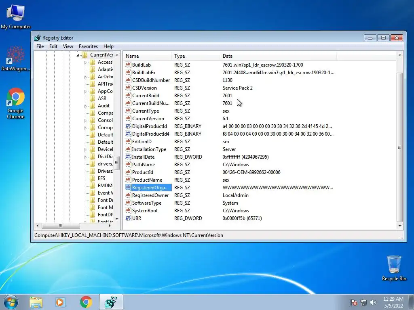The width and height of the screenshot is (414, 310).
Task: Sort by the Name column header
Action: pyautogui.click(x=147, y=56)
